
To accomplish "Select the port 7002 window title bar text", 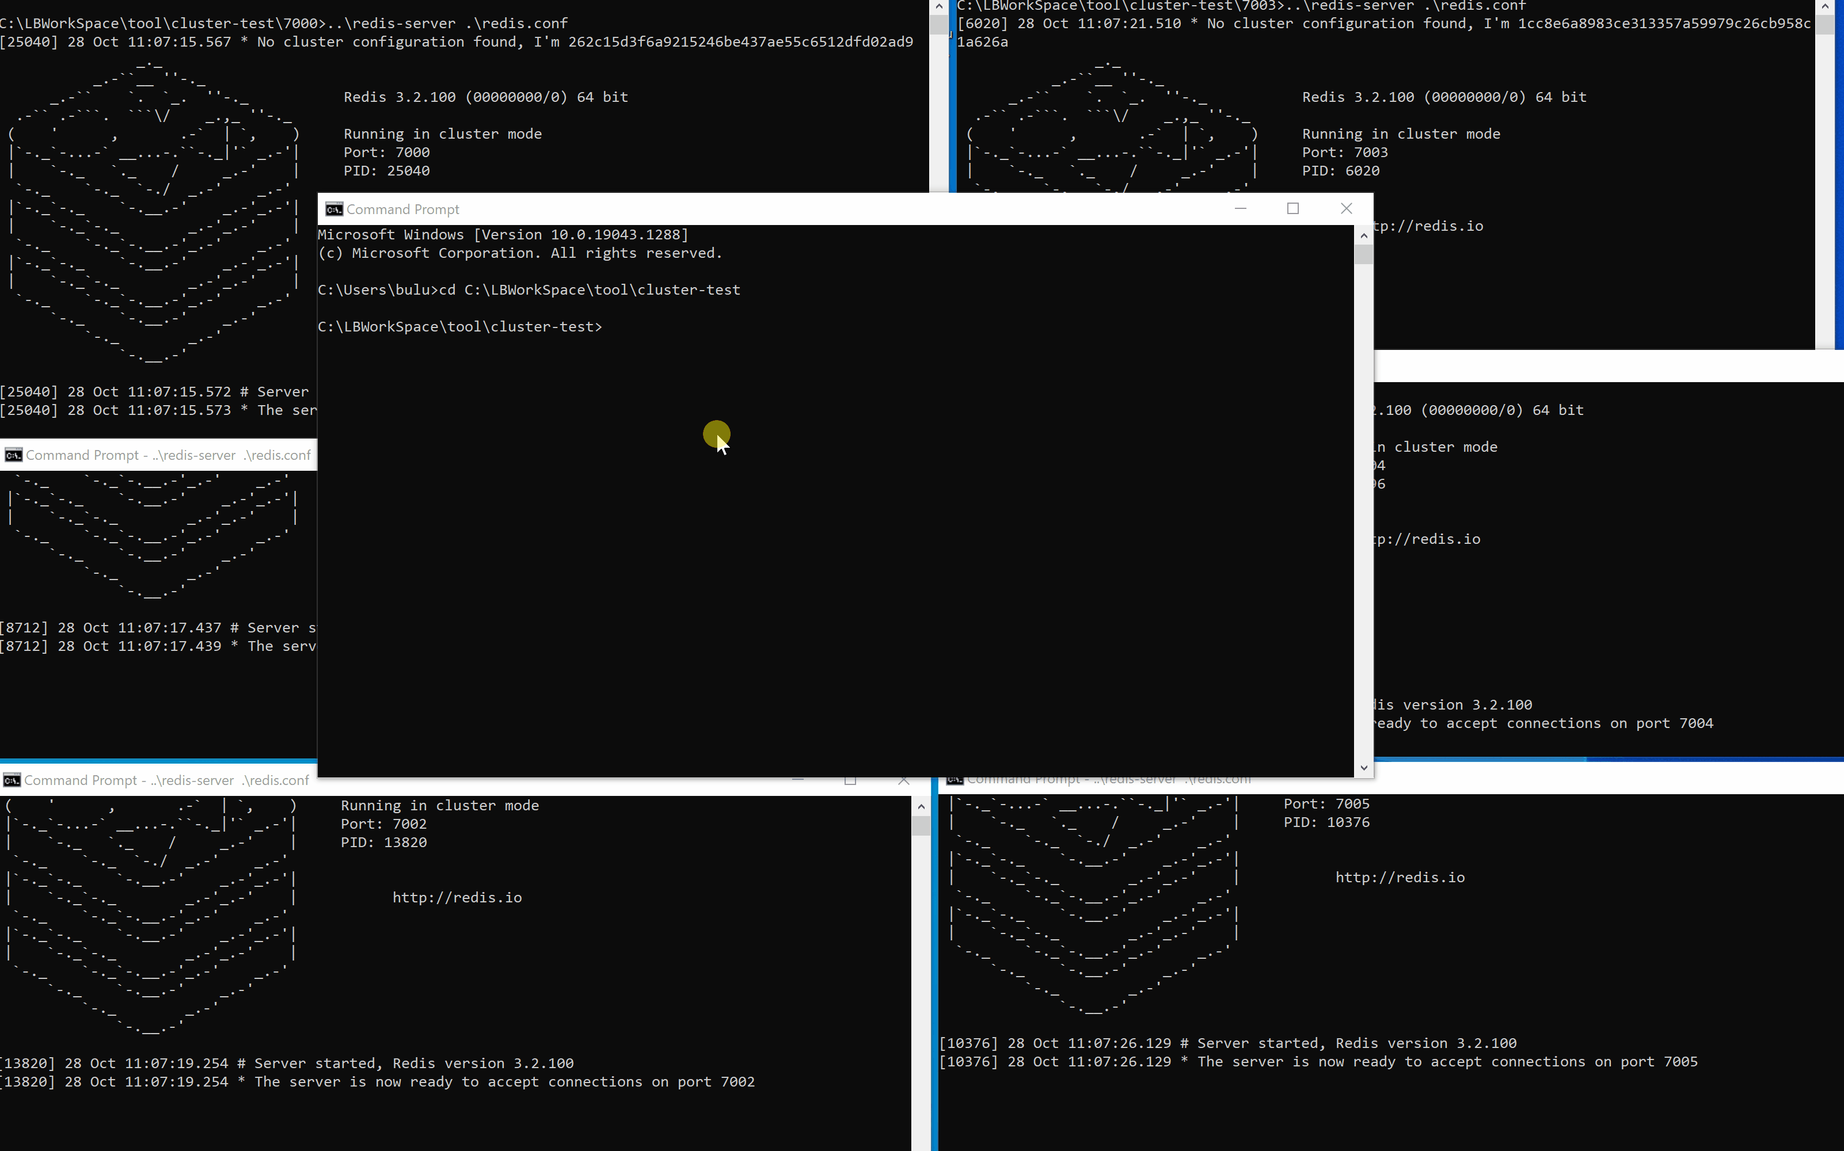I will tap(168, 780).
